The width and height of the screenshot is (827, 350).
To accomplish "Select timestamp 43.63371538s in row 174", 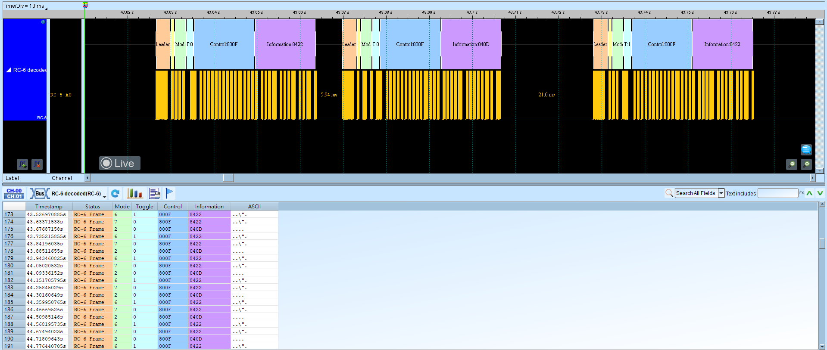I will coord(45,222).
